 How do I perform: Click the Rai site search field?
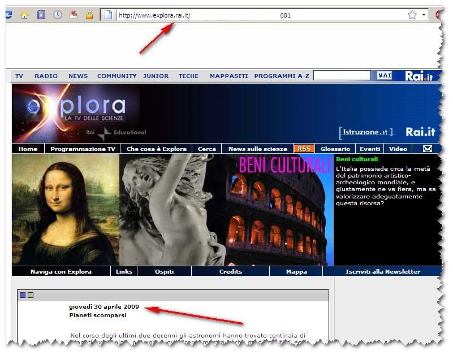pyautogui.click(x=342, y=76)
